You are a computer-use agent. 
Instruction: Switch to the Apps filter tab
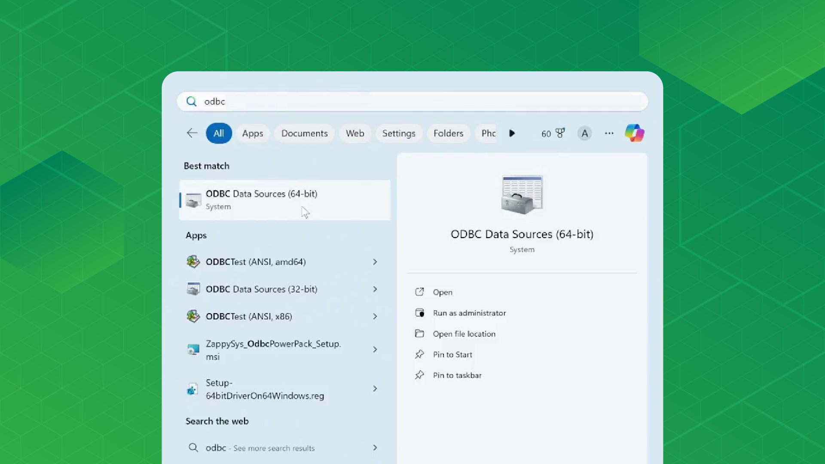coord(252,134)
